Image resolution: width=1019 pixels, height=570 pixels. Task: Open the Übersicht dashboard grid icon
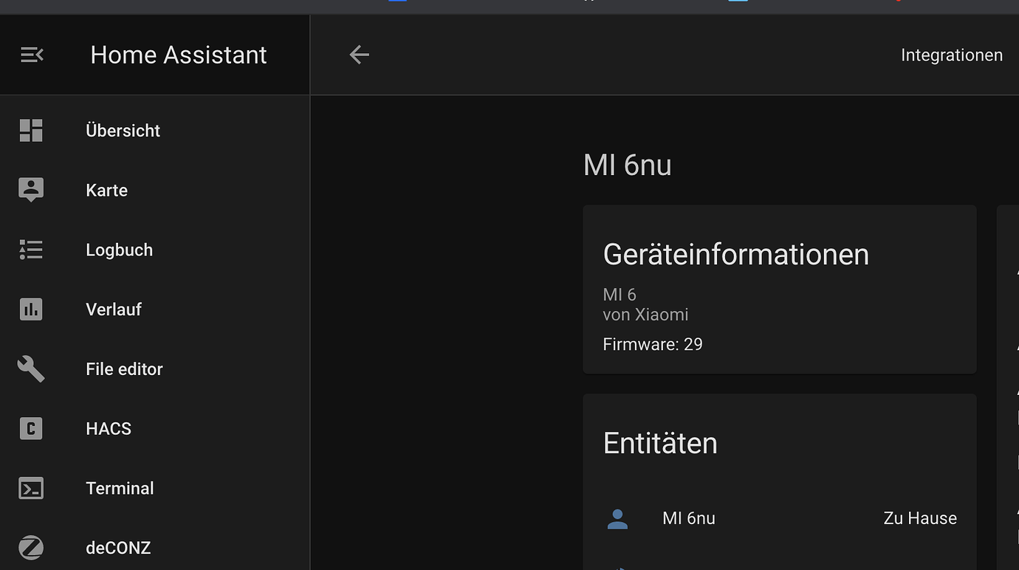pyautogui.click(x=30, y=130)
